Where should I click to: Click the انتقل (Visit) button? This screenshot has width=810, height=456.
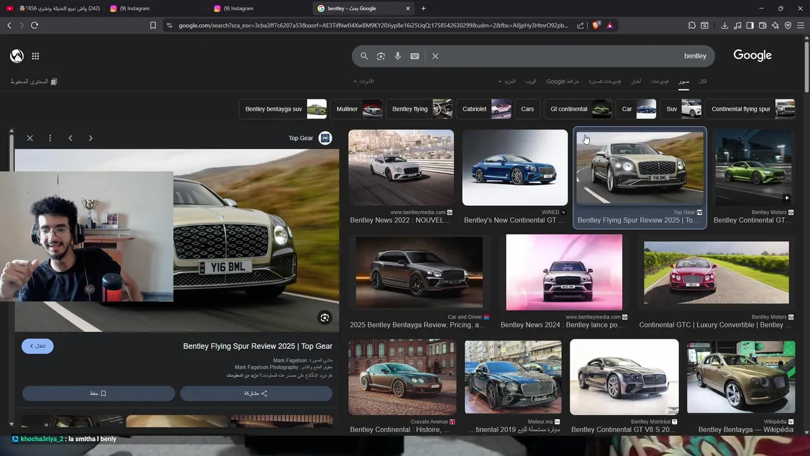coord(37,346)
